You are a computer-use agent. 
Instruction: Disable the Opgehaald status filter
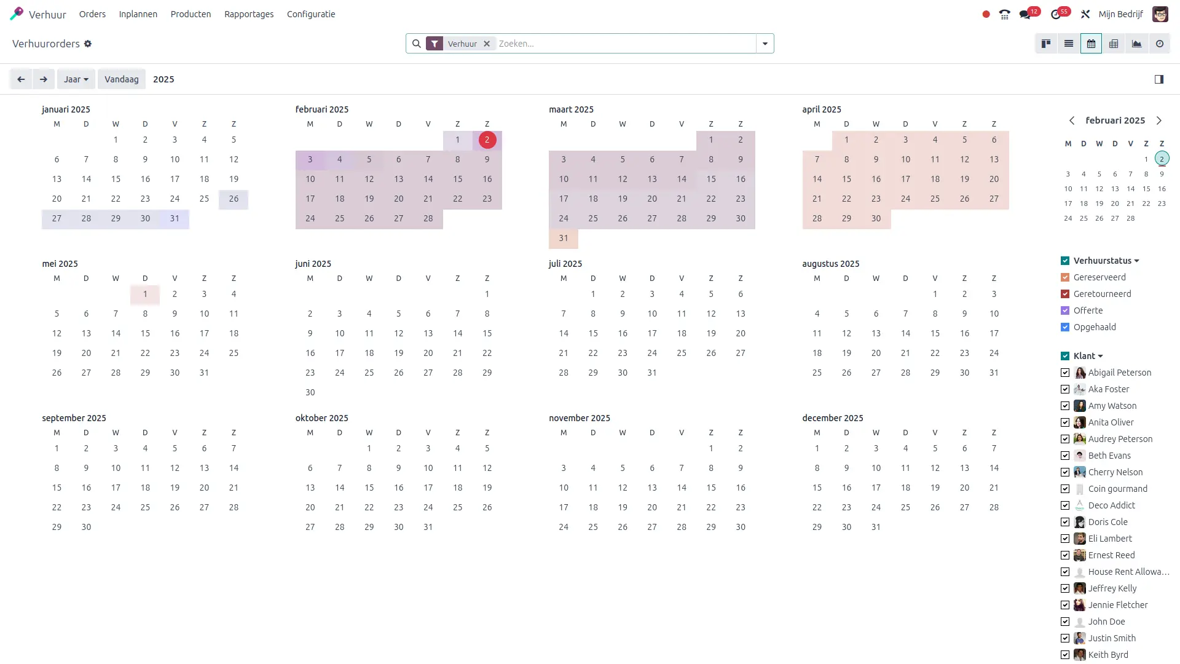[x=1065, y=326]
